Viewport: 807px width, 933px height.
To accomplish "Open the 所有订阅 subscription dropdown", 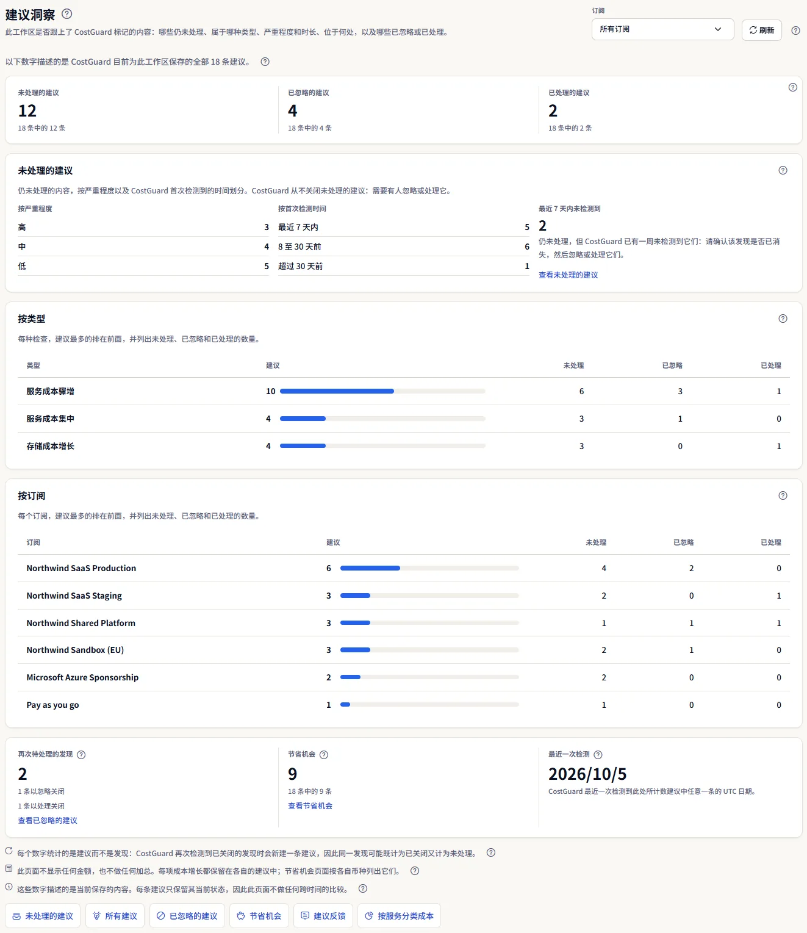I will click(662, 29).
